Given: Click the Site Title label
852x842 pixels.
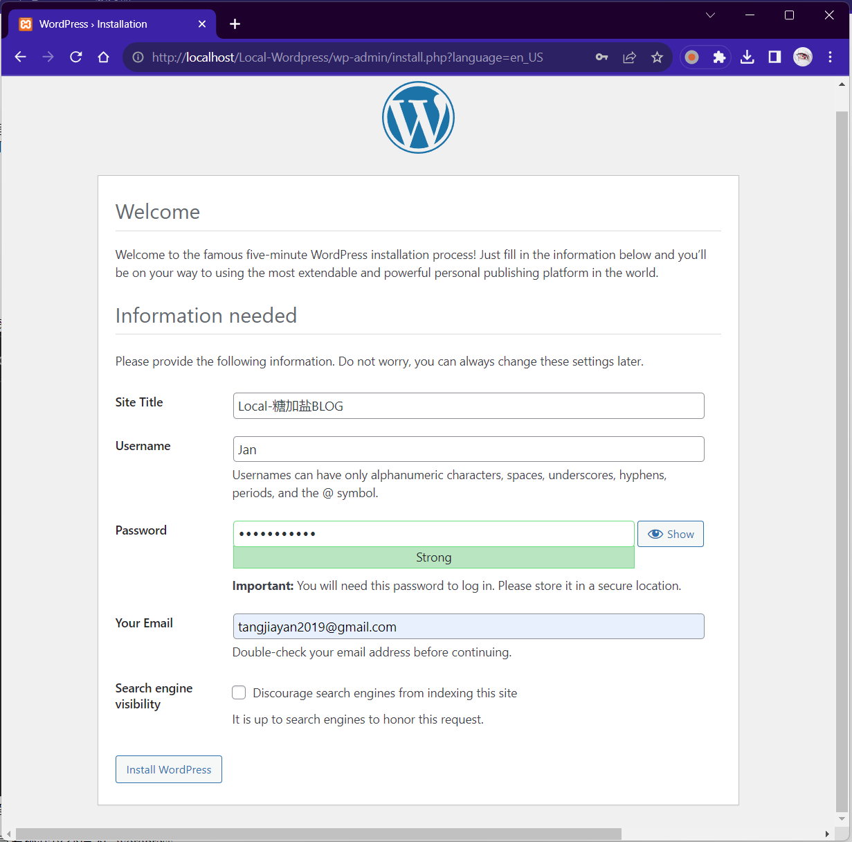Looking at the screenshot, I should (139, 402).
